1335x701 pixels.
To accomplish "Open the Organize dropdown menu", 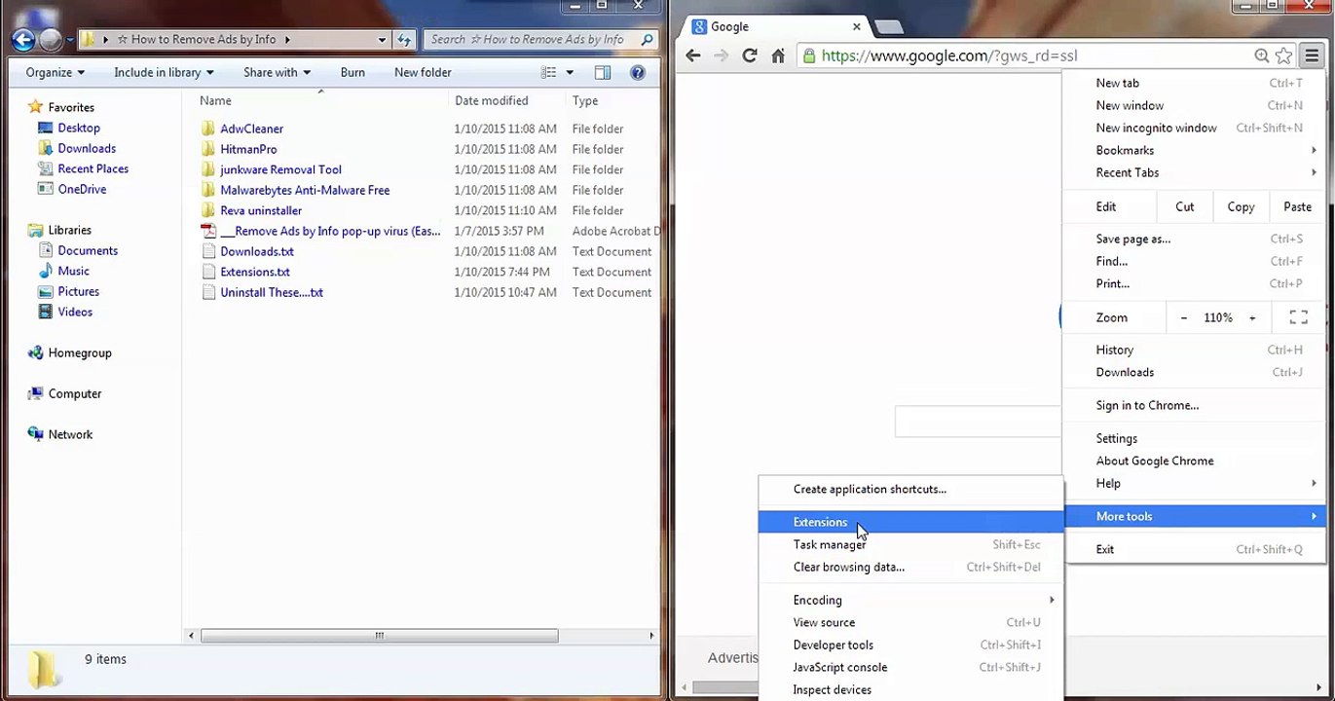I will (x=55, y=72).
